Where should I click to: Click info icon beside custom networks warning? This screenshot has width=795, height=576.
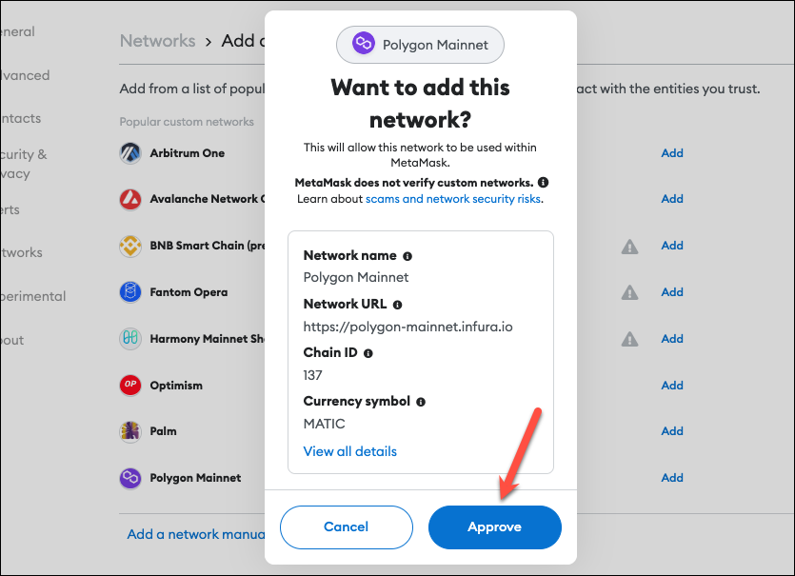(x=543, y=182)
